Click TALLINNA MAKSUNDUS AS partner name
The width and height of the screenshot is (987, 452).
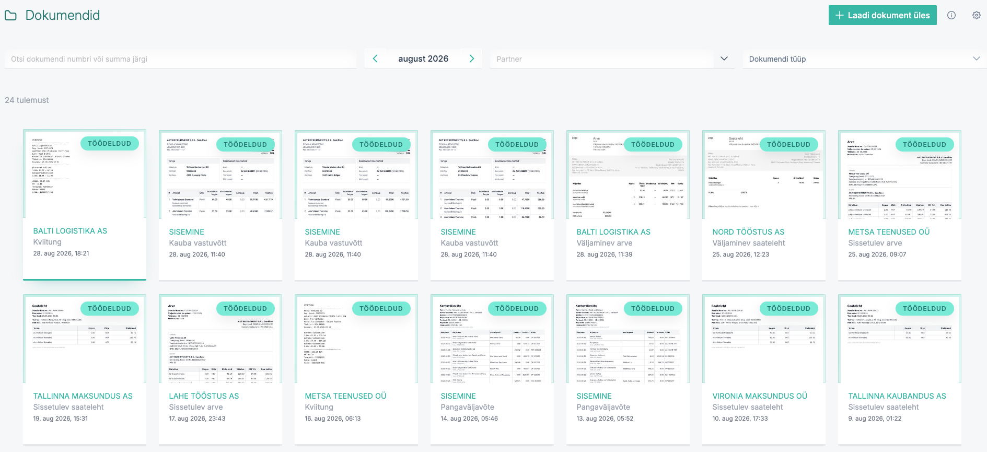tap(83, 396)
